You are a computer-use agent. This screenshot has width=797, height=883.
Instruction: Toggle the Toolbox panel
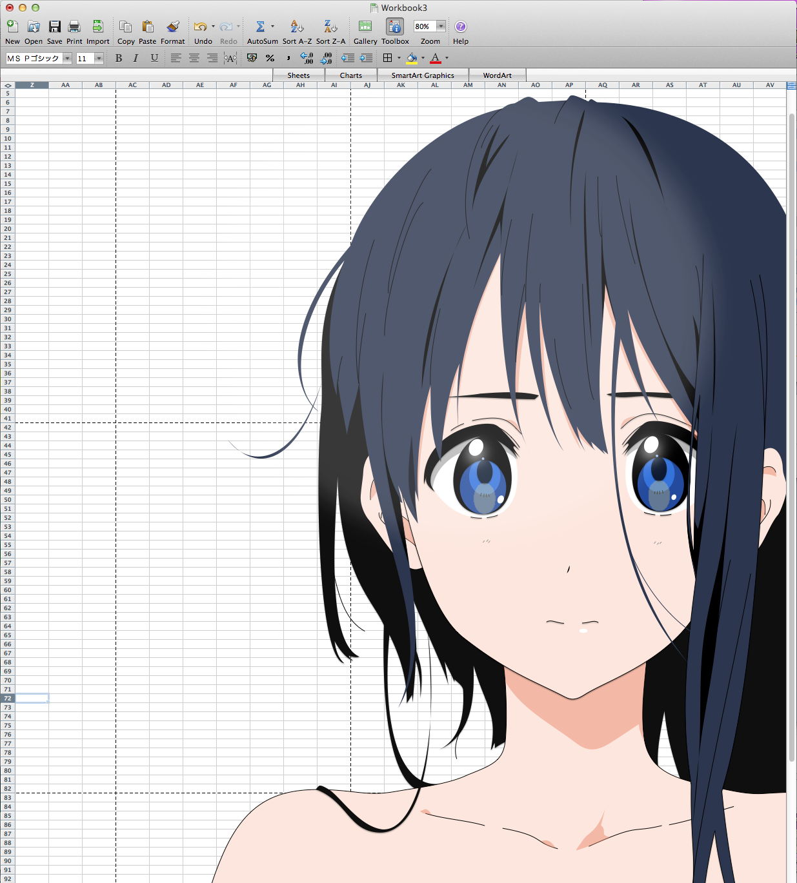395,26
